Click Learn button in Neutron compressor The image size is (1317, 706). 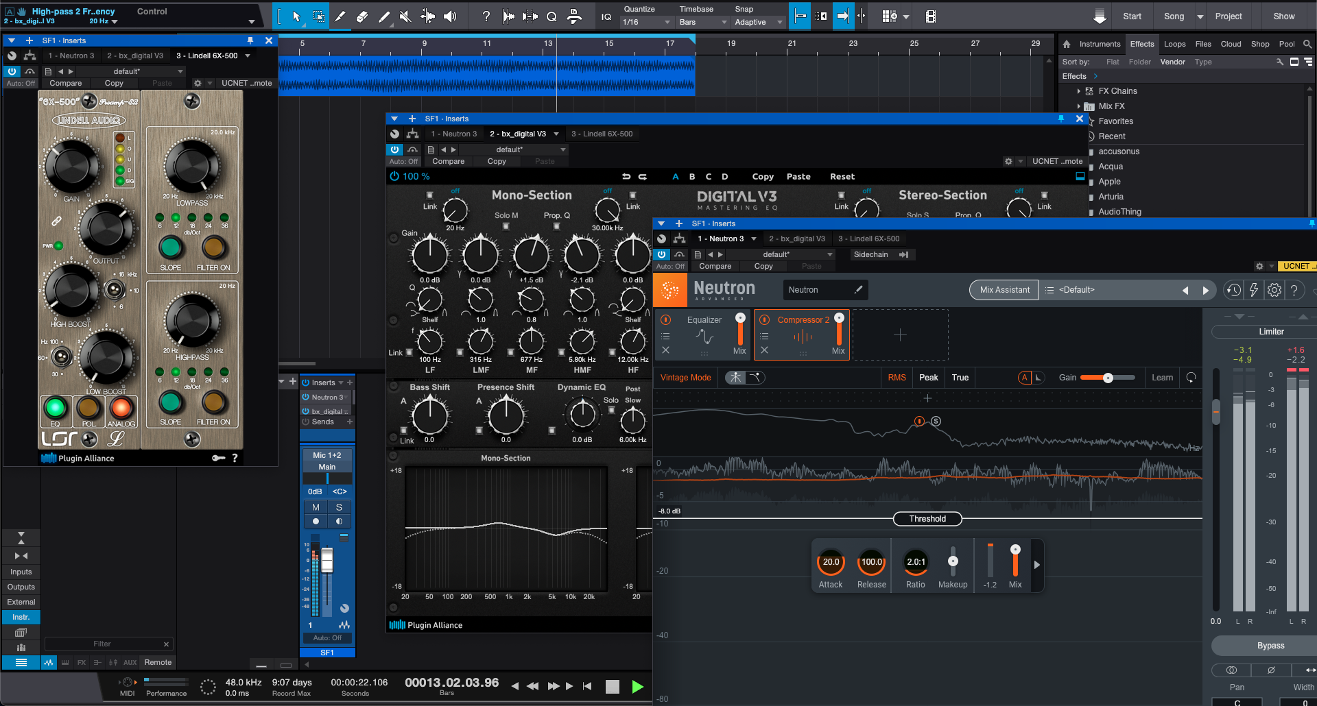tap(1162, 378)
